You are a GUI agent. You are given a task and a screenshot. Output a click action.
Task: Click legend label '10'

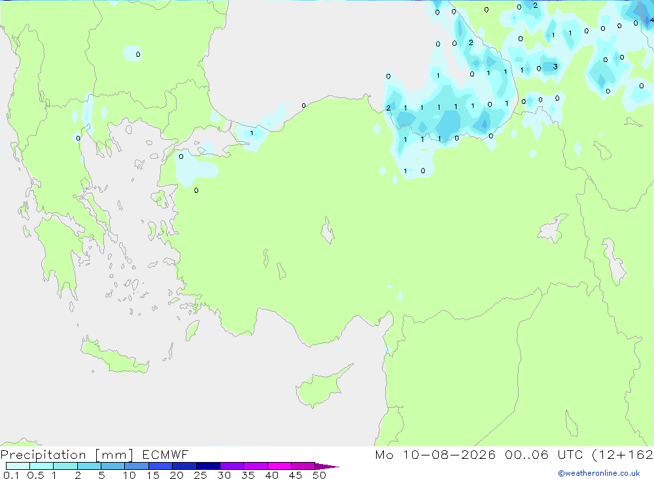pos(129,475)
